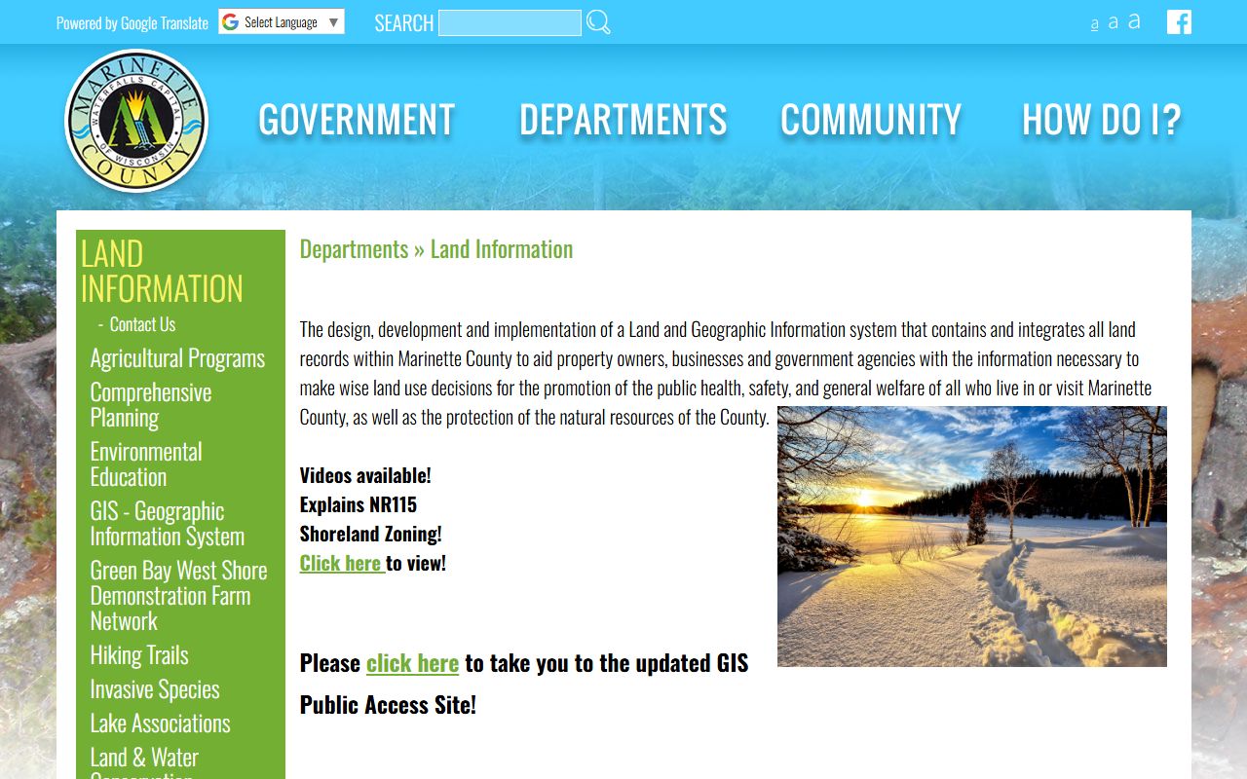Open GIS - Geographic Information System
Screen dimensions: 1247x779
click(168, 524)
